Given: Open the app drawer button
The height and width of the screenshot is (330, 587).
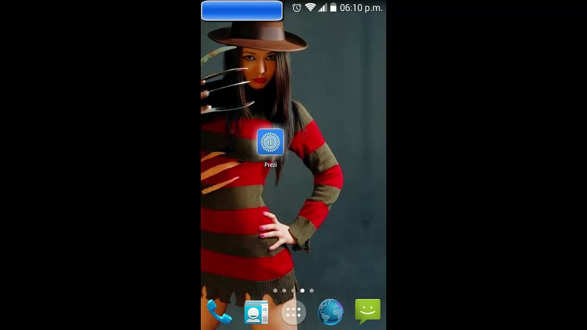Looking at the screenshot, I should [x=293, y=313].
